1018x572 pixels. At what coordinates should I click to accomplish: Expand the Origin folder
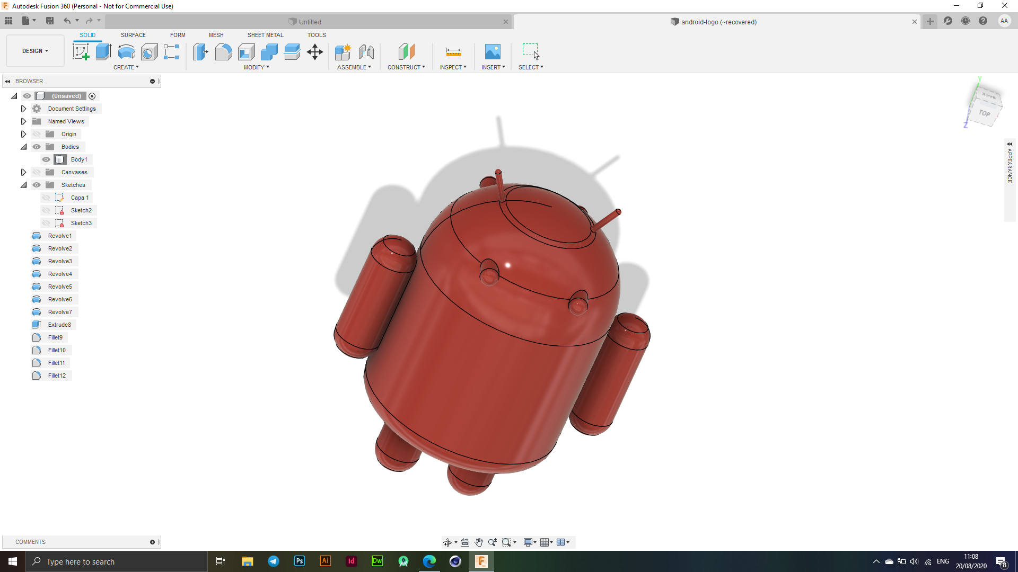point(23,134)
